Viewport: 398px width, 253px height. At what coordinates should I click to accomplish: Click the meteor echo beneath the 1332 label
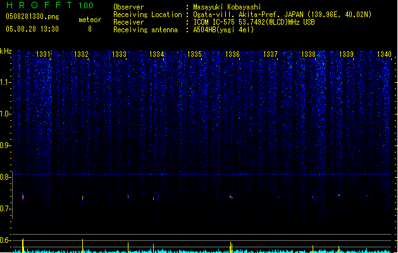(x=82, y=198)
